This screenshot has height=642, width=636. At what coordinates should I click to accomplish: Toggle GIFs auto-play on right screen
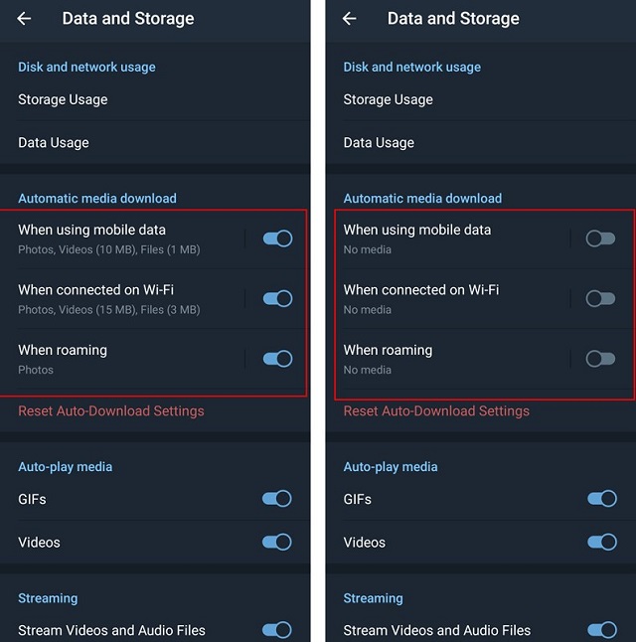[602, 499]
